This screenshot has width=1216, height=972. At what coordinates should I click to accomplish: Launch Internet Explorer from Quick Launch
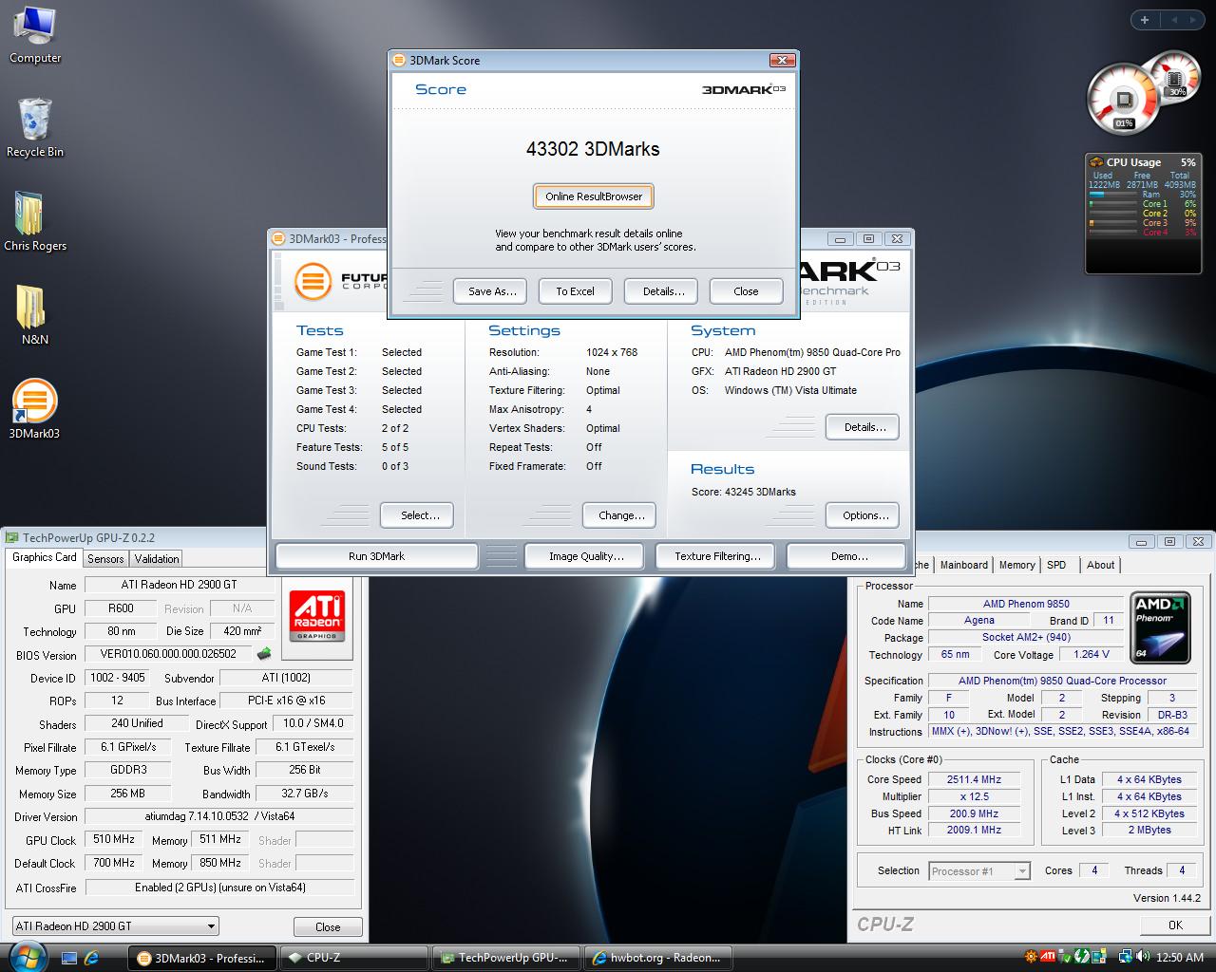point(93,958)
